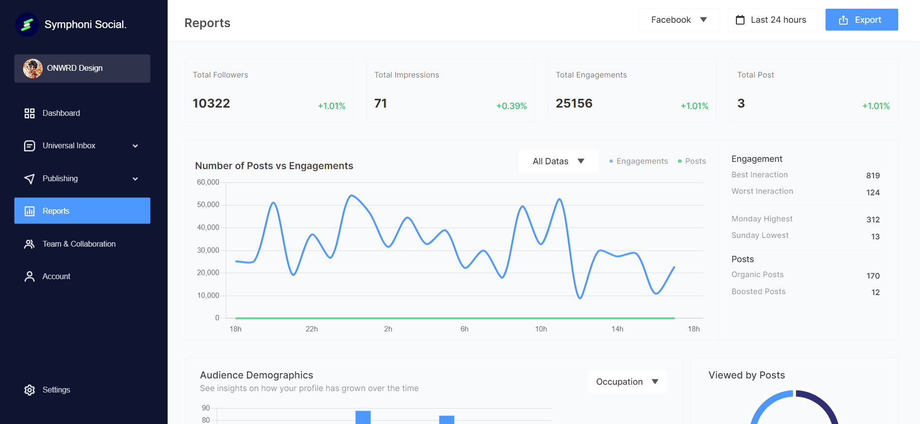This screenshot has width=920, height=424.
Task: Click the Total Followers stat card
Action: point(269,91)
